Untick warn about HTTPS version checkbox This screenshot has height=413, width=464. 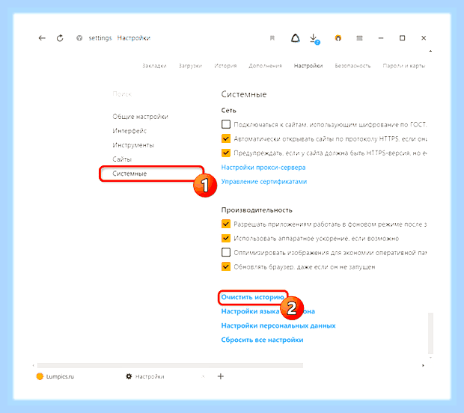pos(226,153)
